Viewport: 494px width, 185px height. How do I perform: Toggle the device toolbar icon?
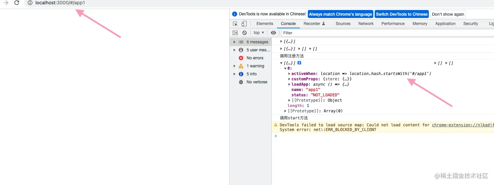[x=244, y=24]
